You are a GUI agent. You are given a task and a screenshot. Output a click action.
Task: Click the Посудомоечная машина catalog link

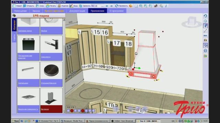pyautogui.click(x=25, y=57)
